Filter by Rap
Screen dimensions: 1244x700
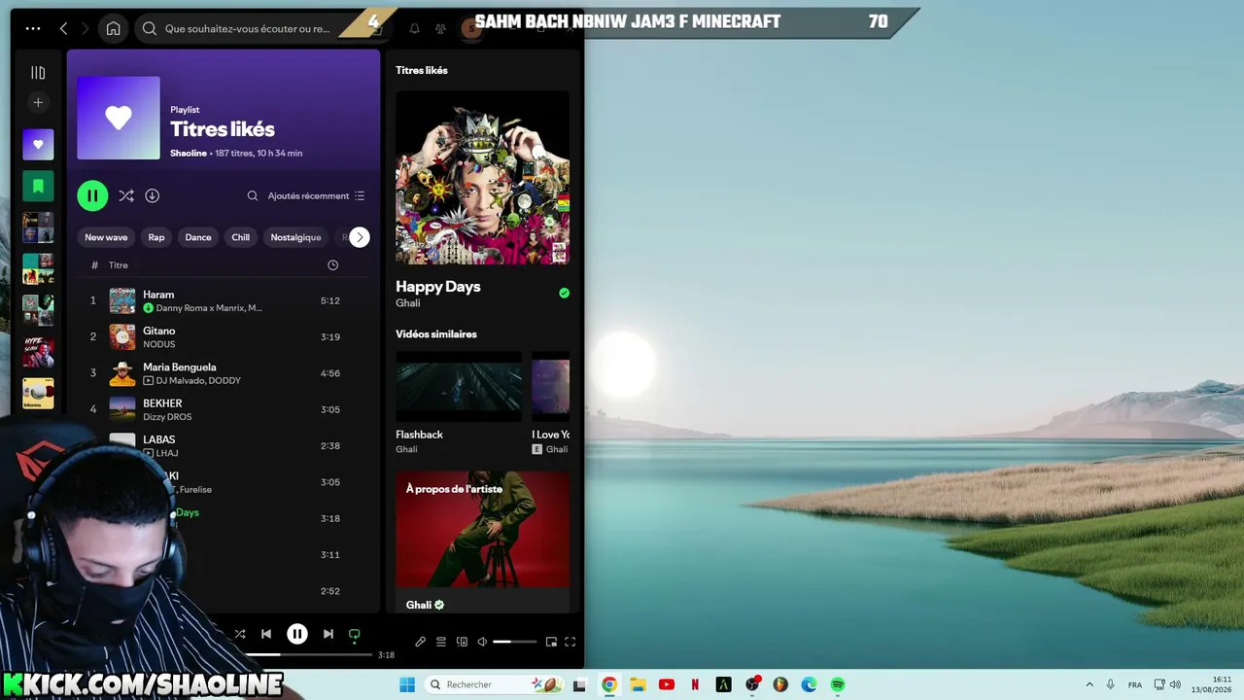156,237
